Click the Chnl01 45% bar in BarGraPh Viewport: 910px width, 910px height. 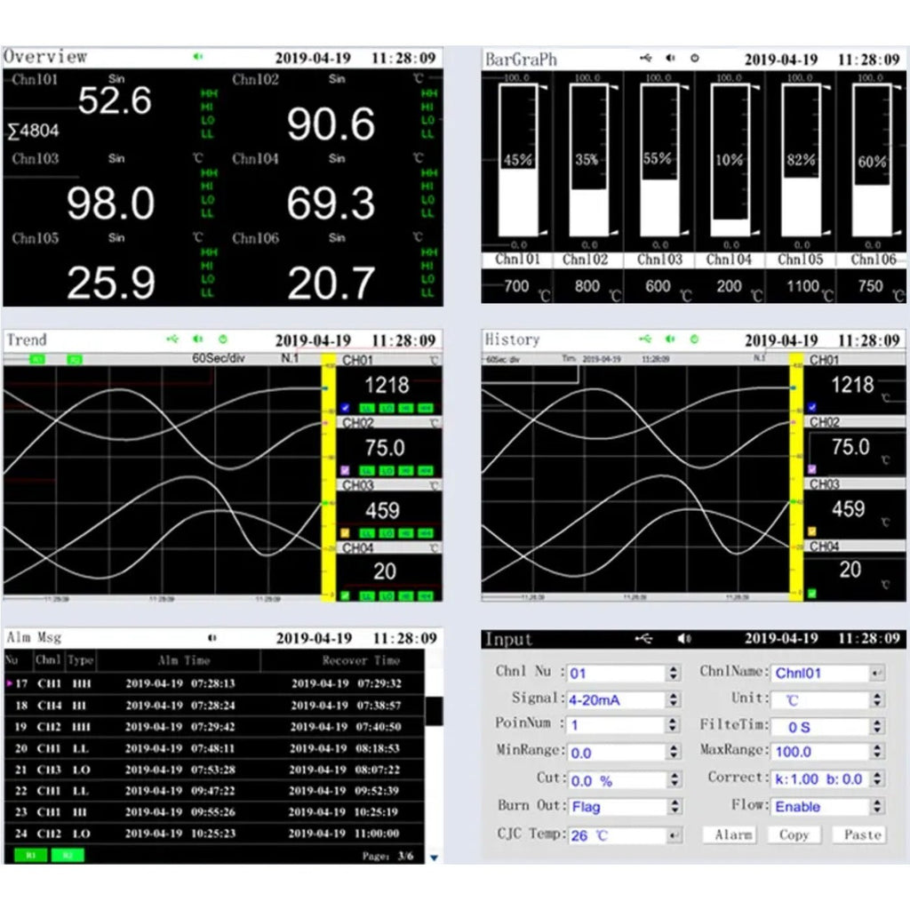click(518, 160)
